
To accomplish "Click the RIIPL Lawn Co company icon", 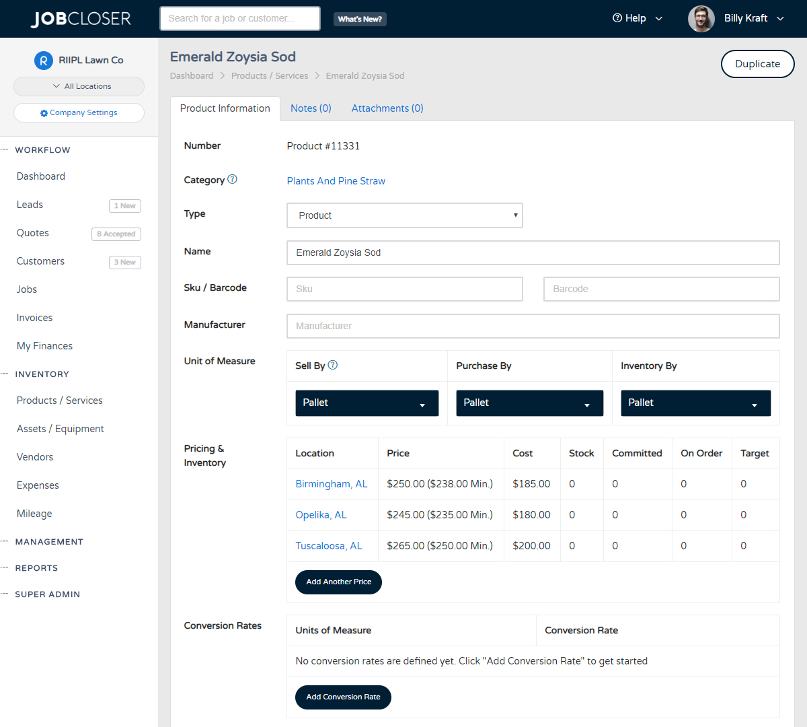I will pos(44,60).
